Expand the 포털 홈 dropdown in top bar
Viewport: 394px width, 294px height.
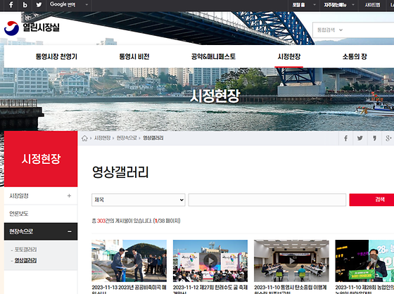point(304,5)
